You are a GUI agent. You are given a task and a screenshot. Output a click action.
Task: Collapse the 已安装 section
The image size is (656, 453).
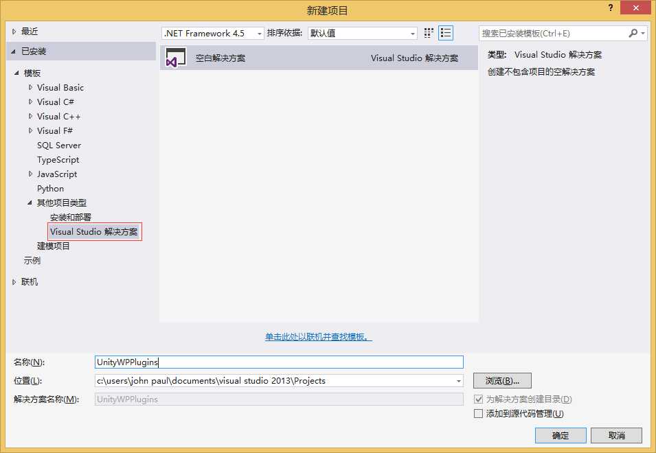coord(13,51)
